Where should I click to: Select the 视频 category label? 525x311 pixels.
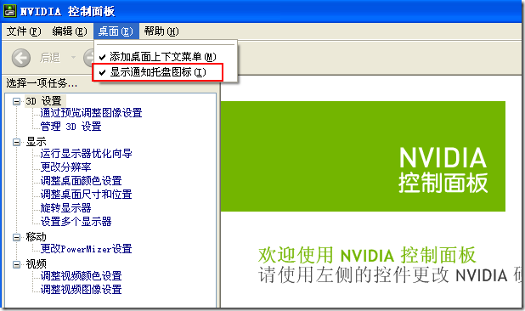tap(36, 264)
